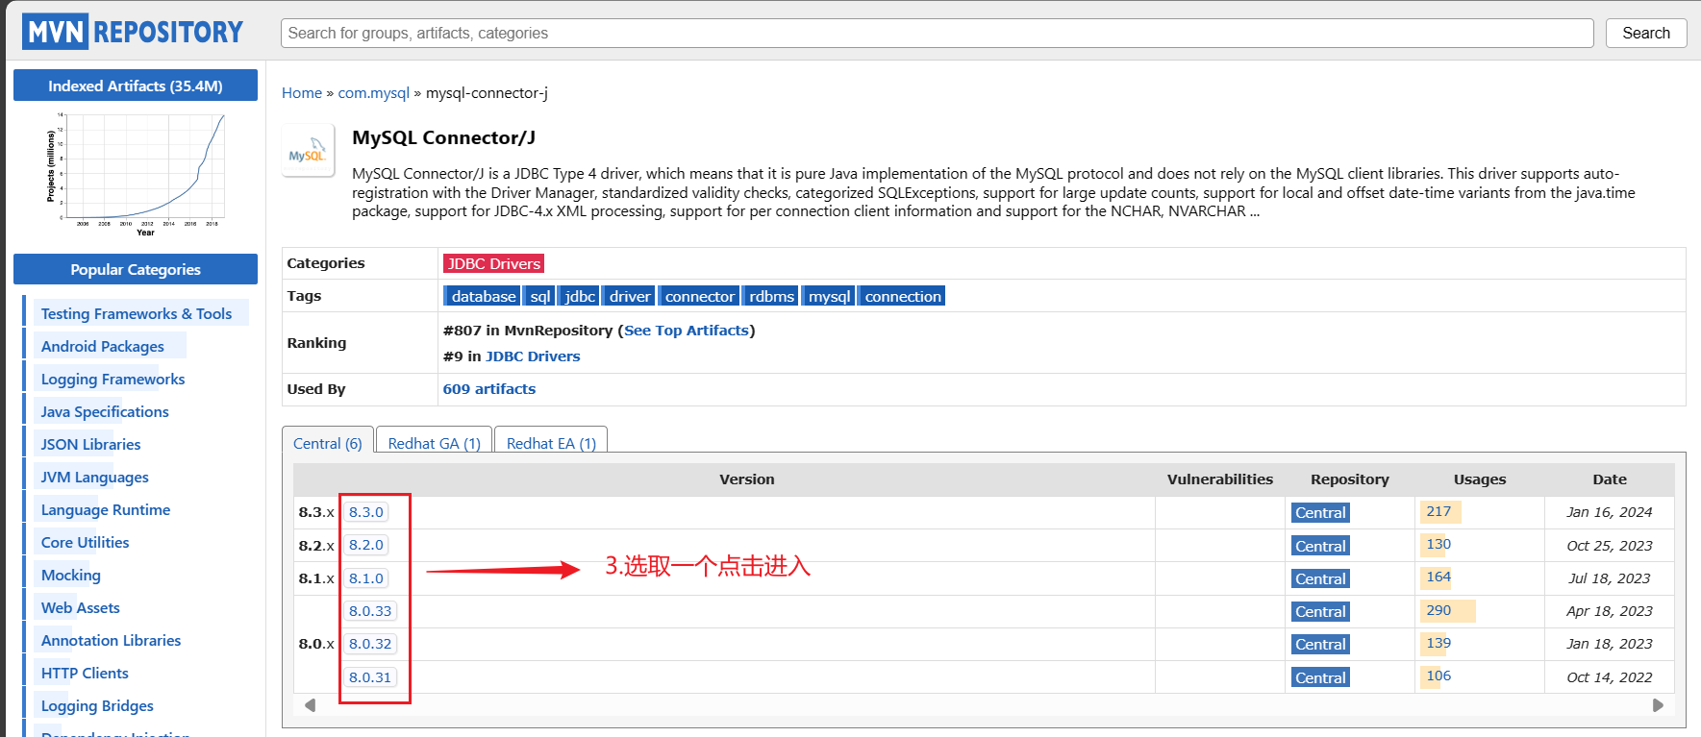Open Testing Frameworks & Tools category
The image size is (1701, 737).
click(137, 314)
